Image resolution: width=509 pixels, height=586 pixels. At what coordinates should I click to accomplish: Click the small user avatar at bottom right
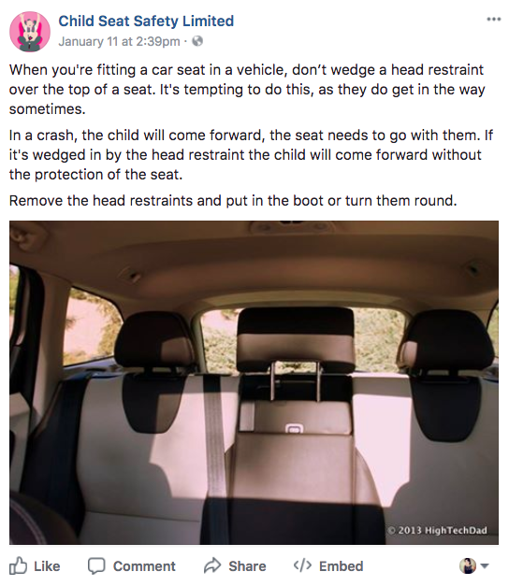click(x=468, y=565)
